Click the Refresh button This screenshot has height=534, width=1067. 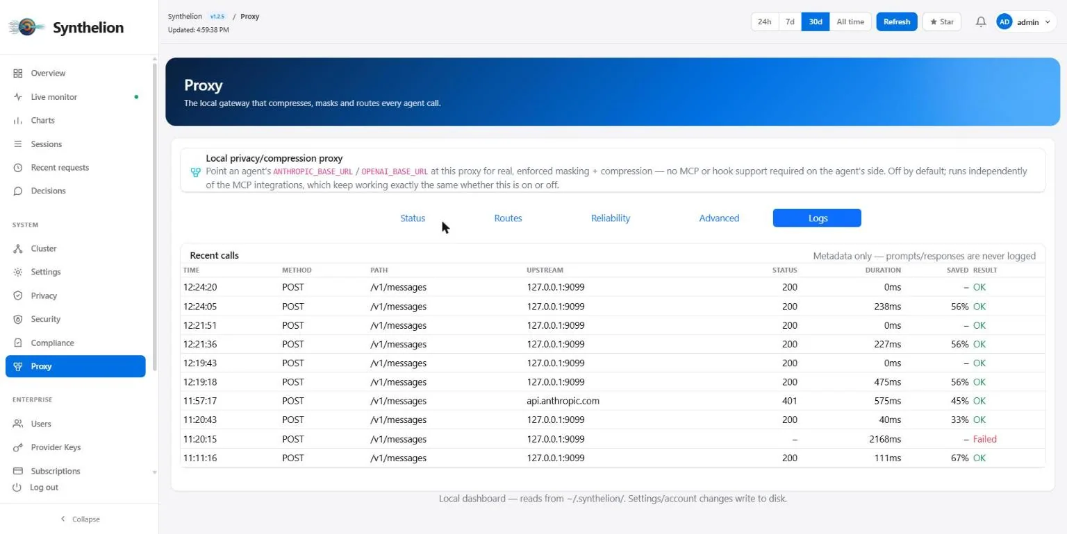coord(897,21)
